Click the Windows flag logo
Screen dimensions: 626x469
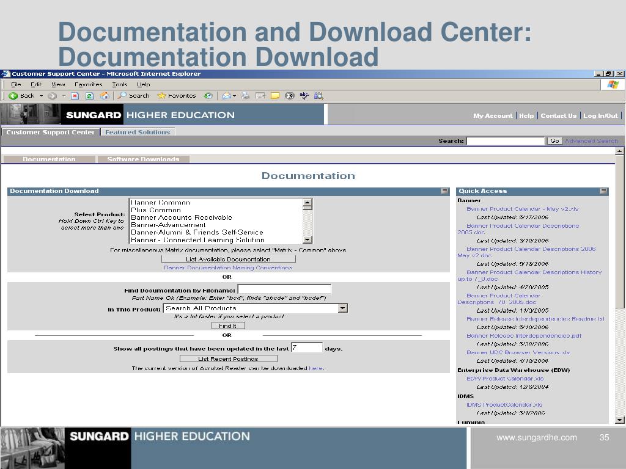click(x=613, y=84)
